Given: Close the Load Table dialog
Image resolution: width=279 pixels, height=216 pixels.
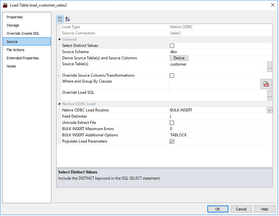Looking at the screenshot, I should coord(272,5).
